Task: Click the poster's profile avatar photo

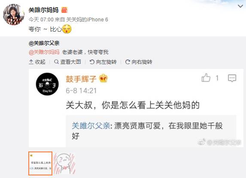Action: tap(14, 15)
